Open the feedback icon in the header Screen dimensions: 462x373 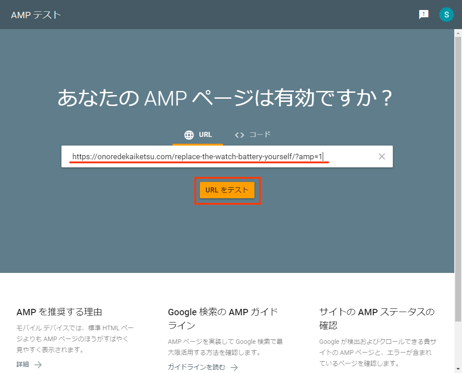pos(424,15)
